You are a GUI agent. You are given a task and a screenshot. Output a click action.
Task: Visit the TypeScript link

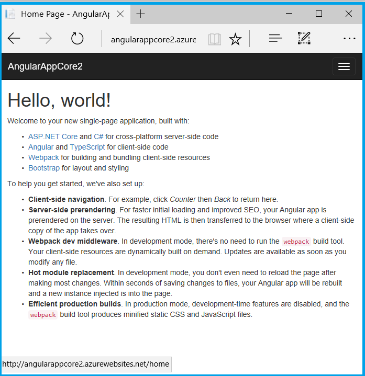pyautogui.click(x=87, y=147)
